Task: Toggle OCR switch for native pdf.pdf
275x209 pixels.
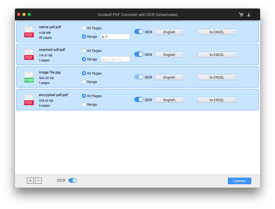Action: click(139, 32)
